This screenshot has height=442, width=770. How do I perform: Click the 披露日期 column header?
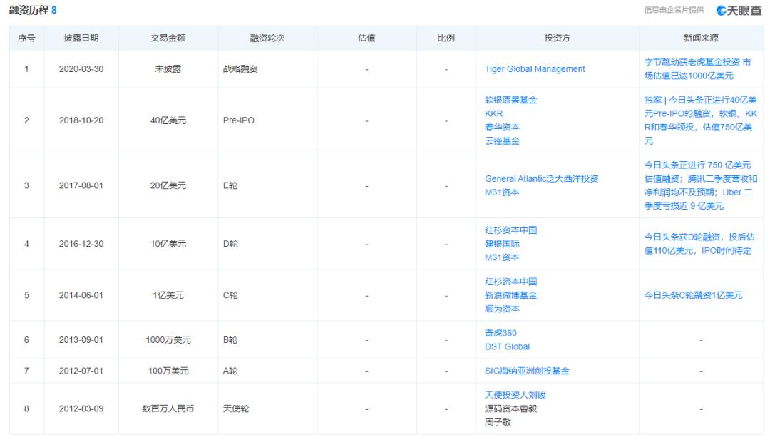[81, 38]
